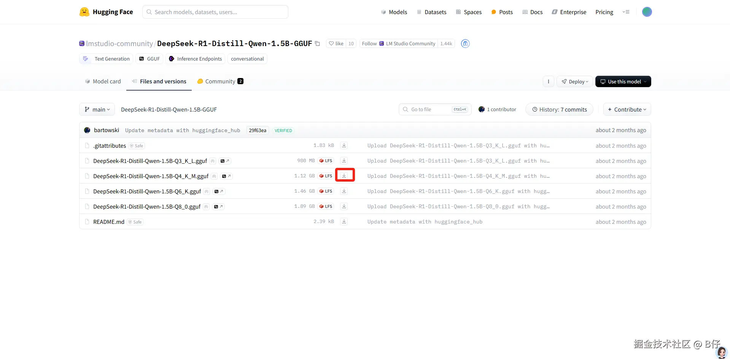Open GGUF viewer for Q8_0.gguf

218,207
